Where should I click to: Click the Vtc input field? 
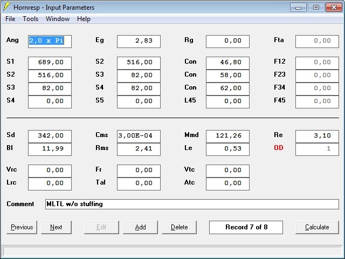[x=227, y=171]
